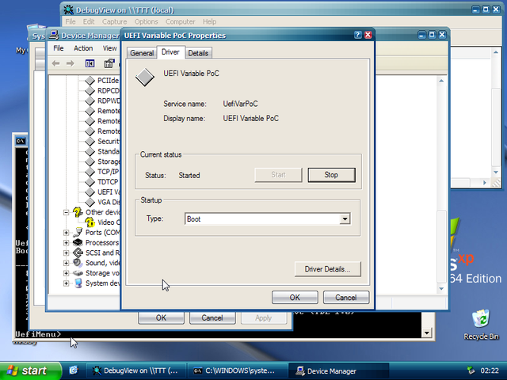Click the Processors chip icon
The image size is (507, 380).
(x=78, y=242)
